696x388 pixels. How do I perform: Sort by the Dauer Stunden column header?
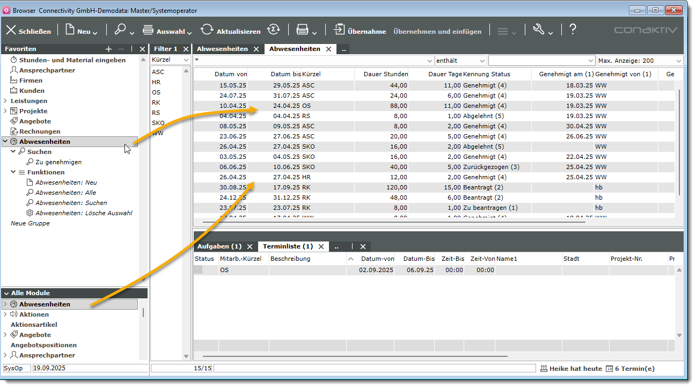385,74
